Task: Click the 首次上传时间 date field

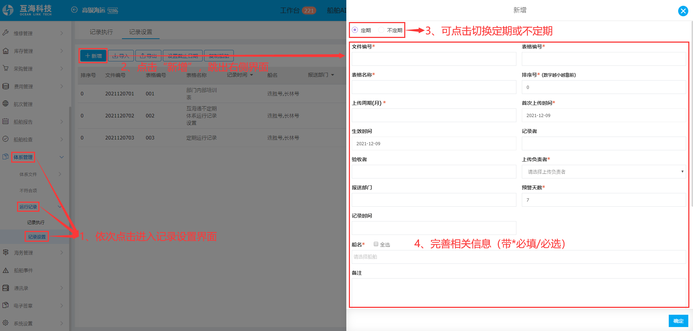Action: 604,115
